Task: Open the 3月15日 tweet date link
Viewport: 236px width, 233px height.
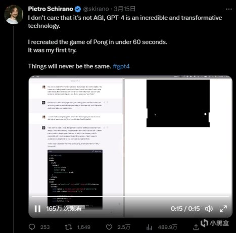Action: coord(124,9)
